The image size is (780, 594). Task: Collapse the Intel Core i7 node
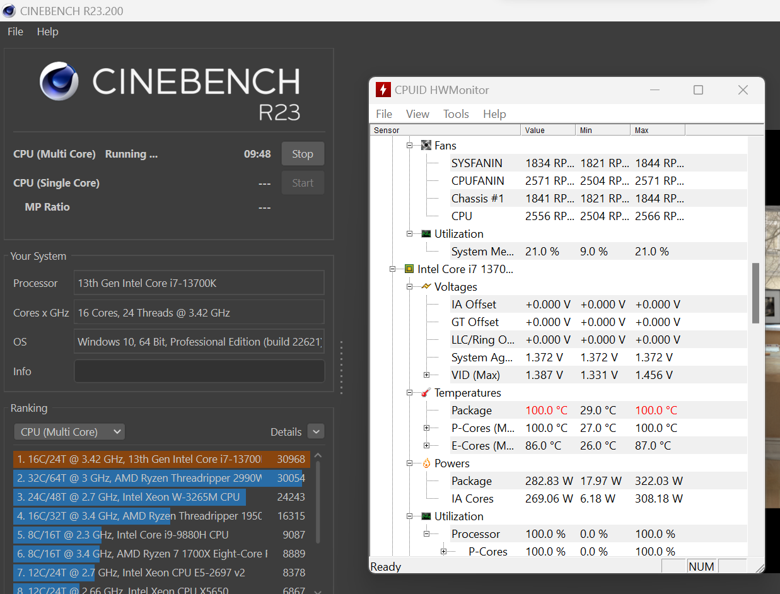tap(392, 269)
